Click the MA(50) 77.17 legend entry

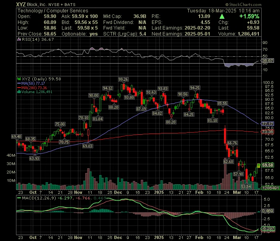pos(31,83)
